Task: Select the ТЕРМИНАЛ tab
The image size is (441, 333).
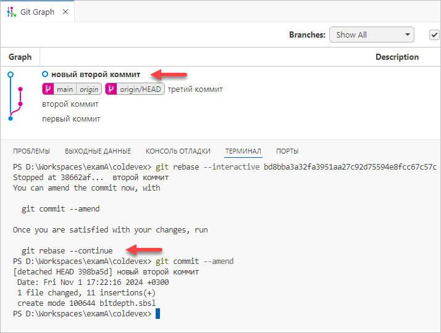Action: (x=243, y=151)
